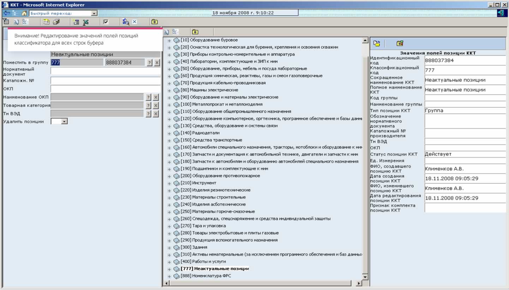Screen dimensions: 509x290
Task: Select [230] Материалы строительные
Action: coord(213,197)
